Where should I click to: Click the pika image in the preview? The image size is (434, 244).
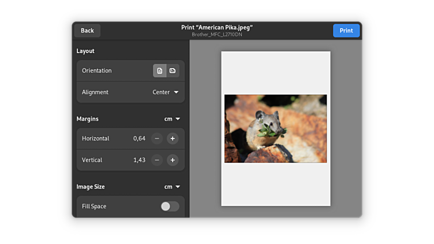point(275,128)
